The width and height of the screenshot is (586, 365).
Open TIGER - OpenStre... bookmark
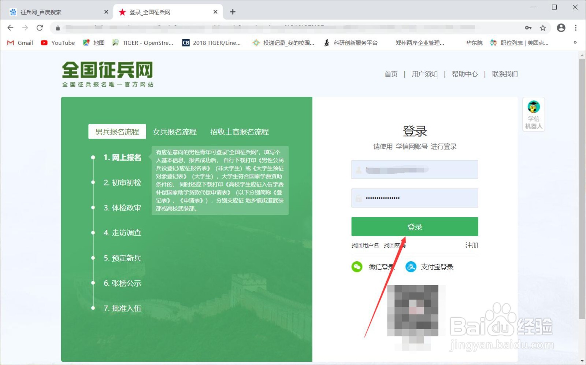tap(143, 43)
